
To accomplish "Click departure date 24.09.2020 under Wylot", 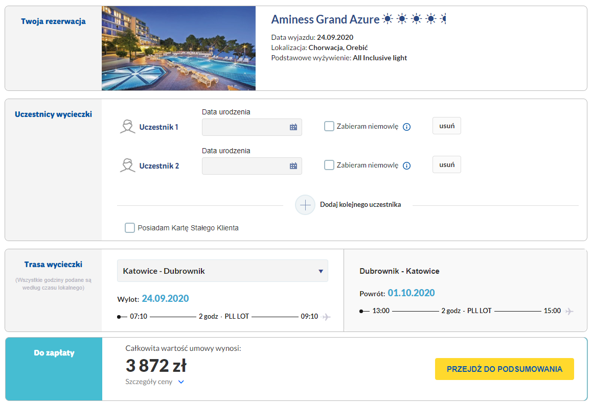I will (x=165, y=298).
